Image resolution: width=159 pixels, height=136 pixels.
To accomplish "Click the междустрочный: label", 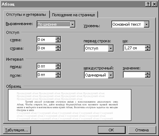I will click(99, 68).
